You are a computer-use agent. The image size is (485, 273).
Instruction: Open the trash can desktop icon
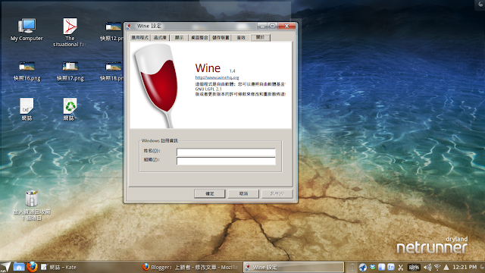pyautogui.click(x=32, y=205)
